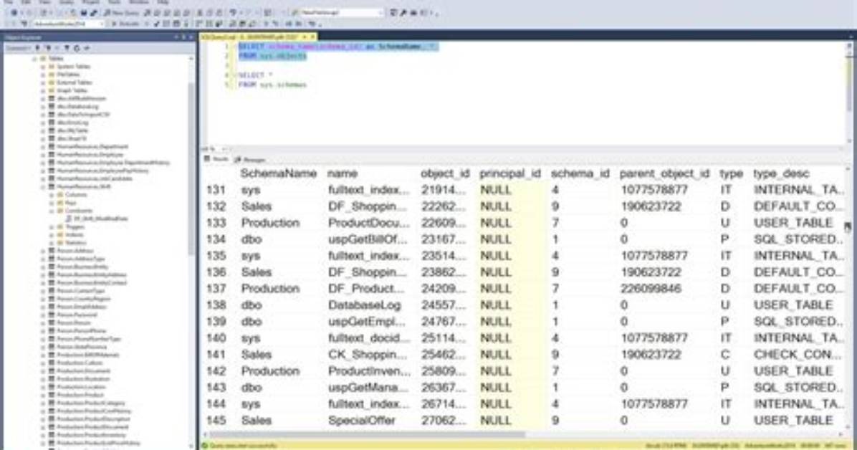Viewport: 857px width, 450px height.
Task: Select the Person.Address table node
Action: point(75,251)
